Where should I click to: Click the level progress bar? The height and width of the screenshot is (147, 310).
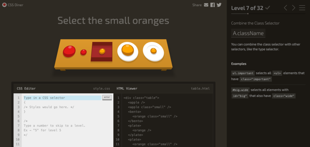tap(268, 14)
